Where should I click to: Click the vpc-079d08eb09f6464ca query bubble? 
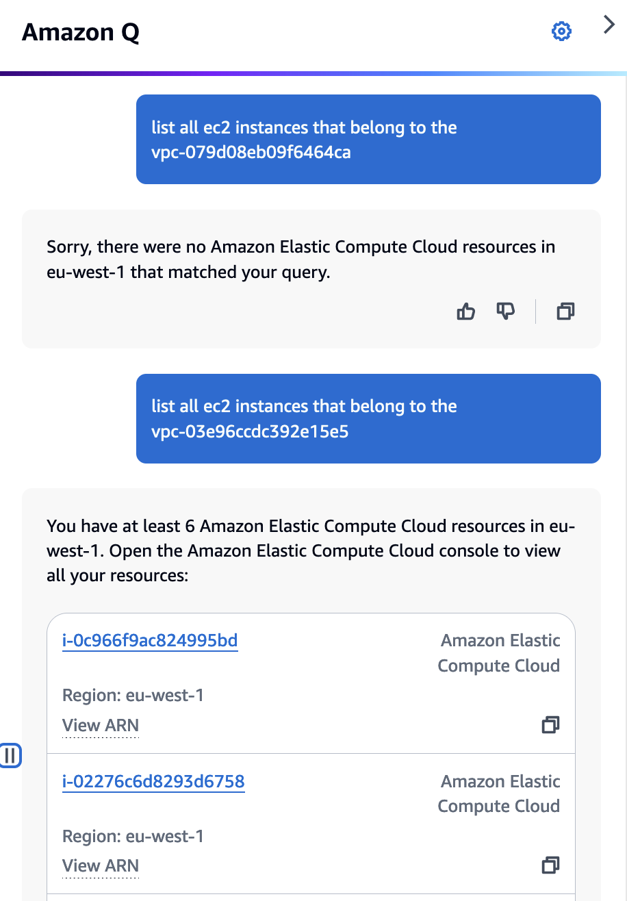[368, 139]
